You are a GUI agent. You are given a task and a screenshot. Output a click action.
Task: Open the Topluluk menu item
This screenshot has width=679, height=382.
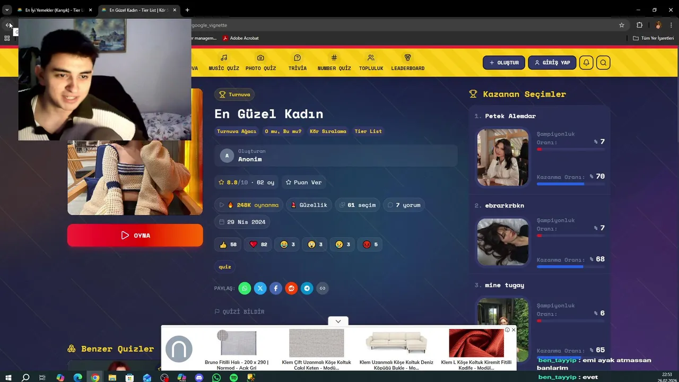[x=371, y=63]
